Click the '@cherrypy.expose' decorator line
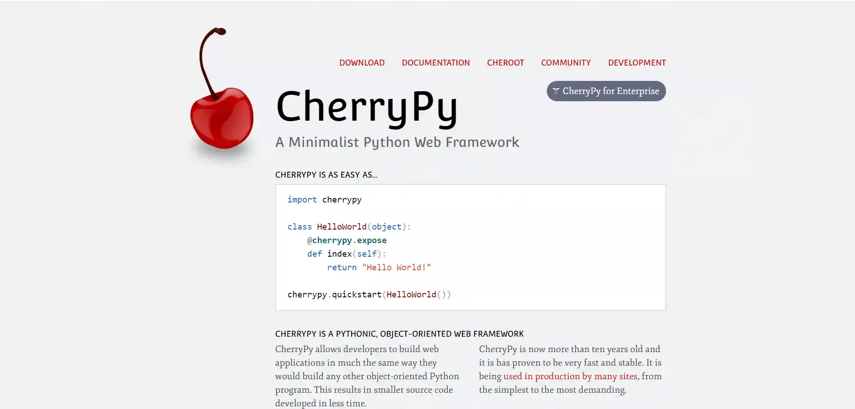 tap(347, 240)
